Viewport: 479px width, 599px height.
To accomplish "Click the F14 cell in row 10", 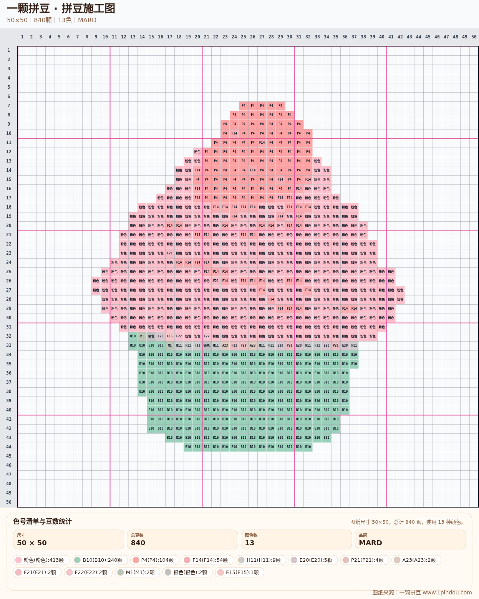I will coord(234,133).
